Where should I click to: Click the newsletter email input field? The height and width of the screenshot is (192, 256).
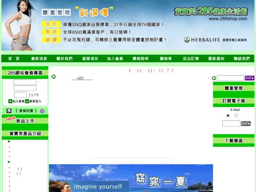click(231, 124)
